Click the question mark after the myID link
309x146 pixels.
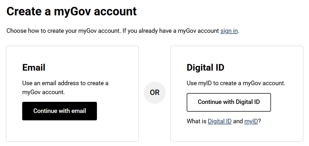pos(260,121)
